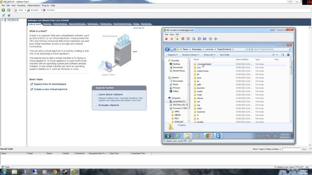The width and height of the screenshot is (312, 175).
Task: Switch to the Performance tab
Action: (x=93, y=24)
